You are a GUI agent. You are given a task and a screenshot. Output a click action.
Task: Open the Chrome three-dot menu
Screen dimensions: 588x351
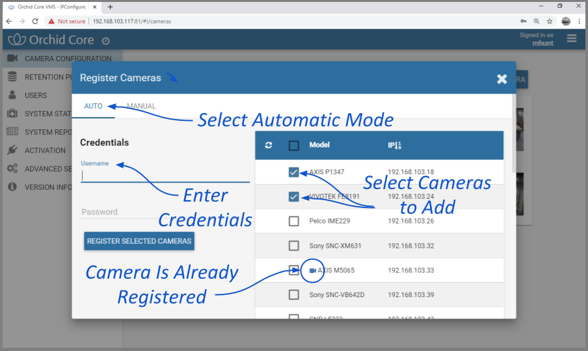pyautogui.click(x=580, y=21)
